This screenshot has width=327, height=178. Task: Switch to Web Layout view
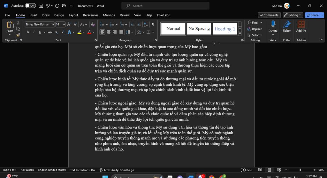(279, 170)
